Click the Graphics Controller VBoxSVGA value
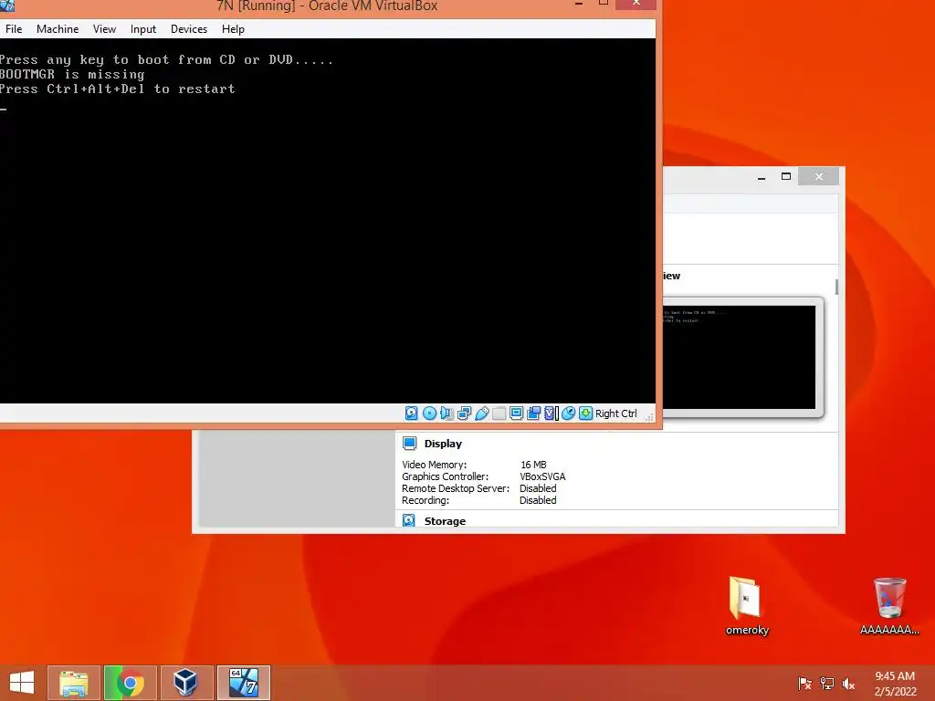The image size is (935, 701). (542, 476)
